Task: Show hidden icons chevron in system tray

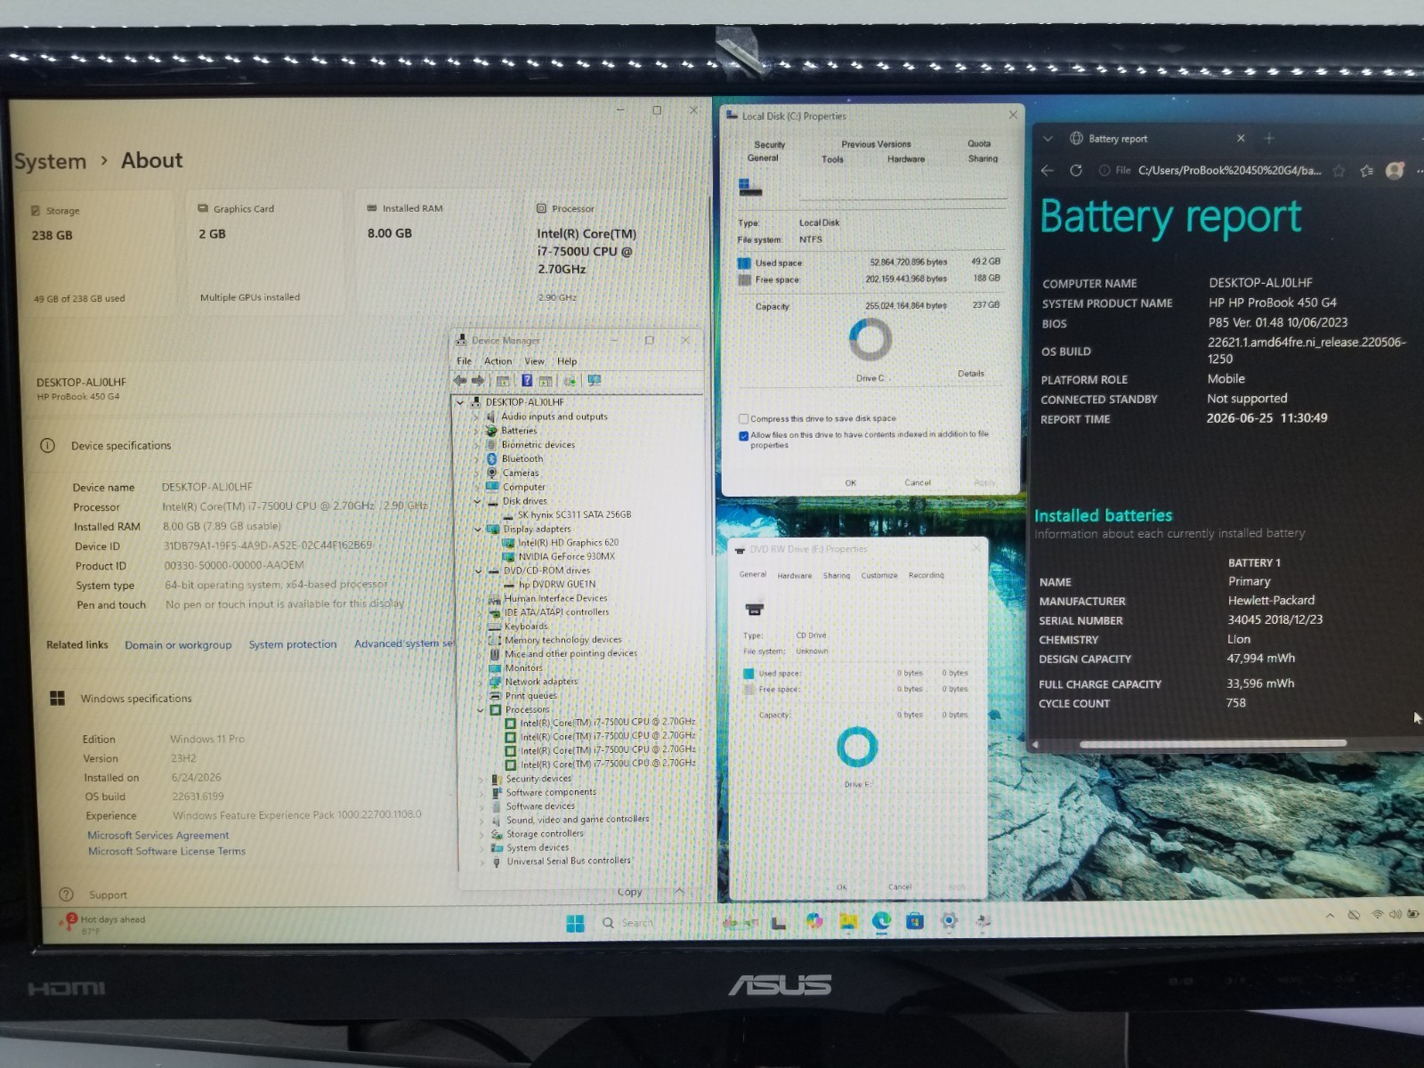Action: pos(1330,915)
